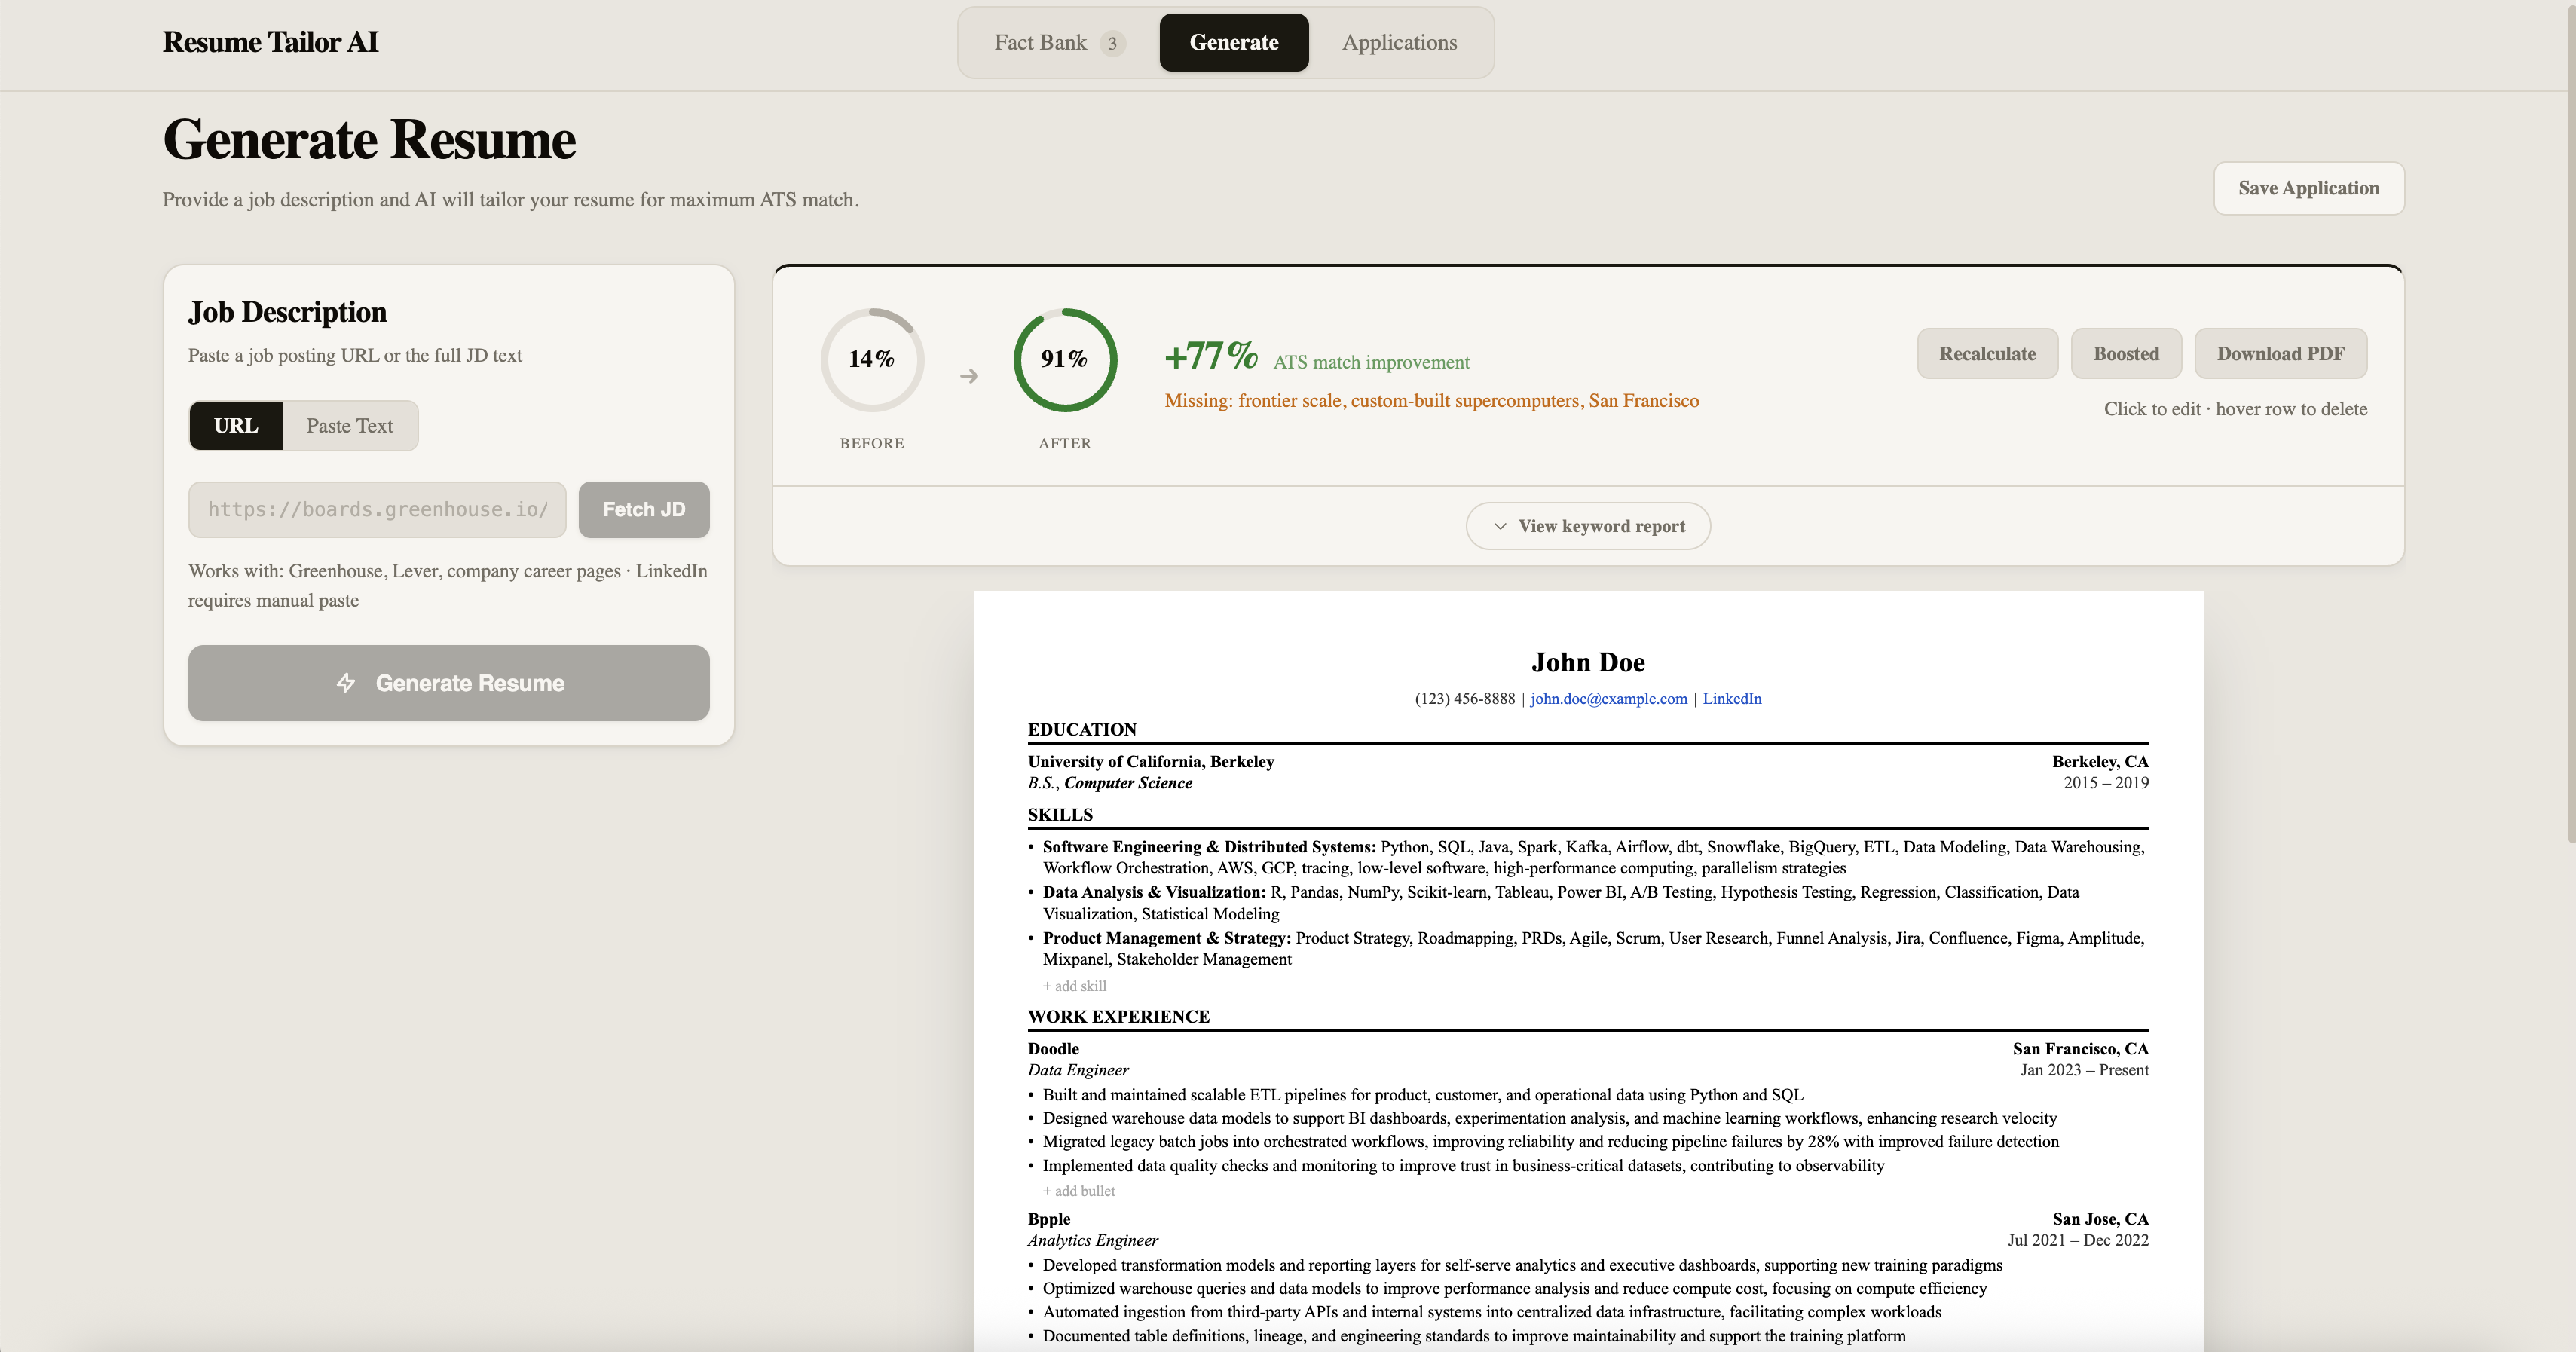Click the Generate Resume lightning button
The image size is (2576, 1352).
point(448,683)
